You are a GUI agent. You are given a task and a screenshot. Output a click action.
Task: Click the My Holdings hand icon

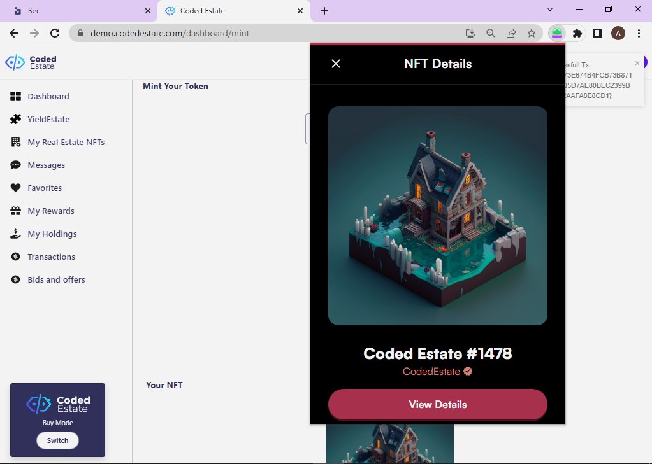[15, 234]
